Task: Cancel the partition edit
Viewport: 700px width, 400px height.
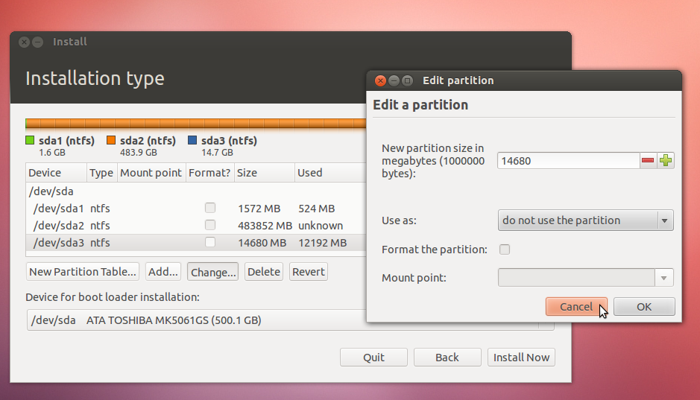Action: (576, 307)
